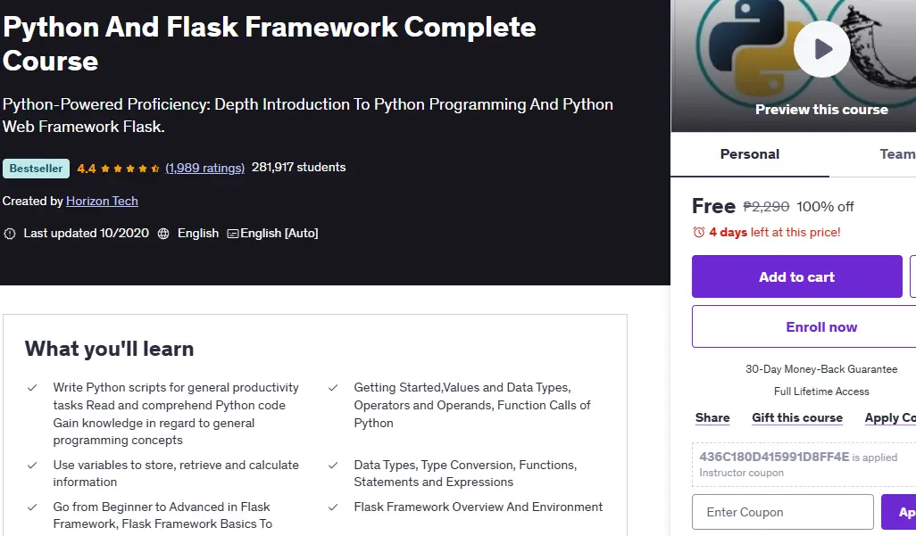
Task: Click checkmark beside Flask Framework Overview
Action: tap(333, 507)
